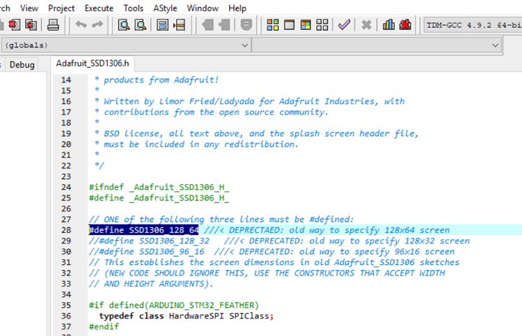522x336 pixels.
Task: Click the Print toolbar icon
Action: pyautogui.click(x=54, y=25)
